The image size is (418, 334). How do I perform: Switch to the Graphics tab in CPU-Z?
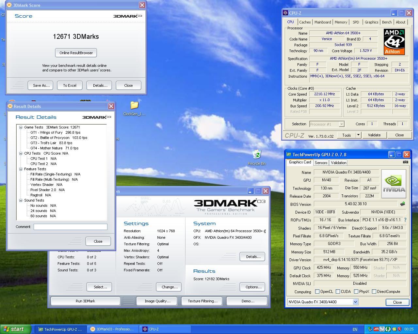tap(371, 22)
